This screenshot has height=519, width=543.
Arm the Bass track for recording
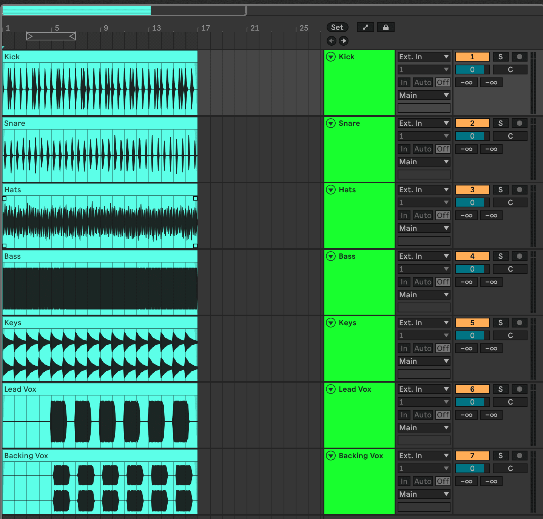(520, 256)
